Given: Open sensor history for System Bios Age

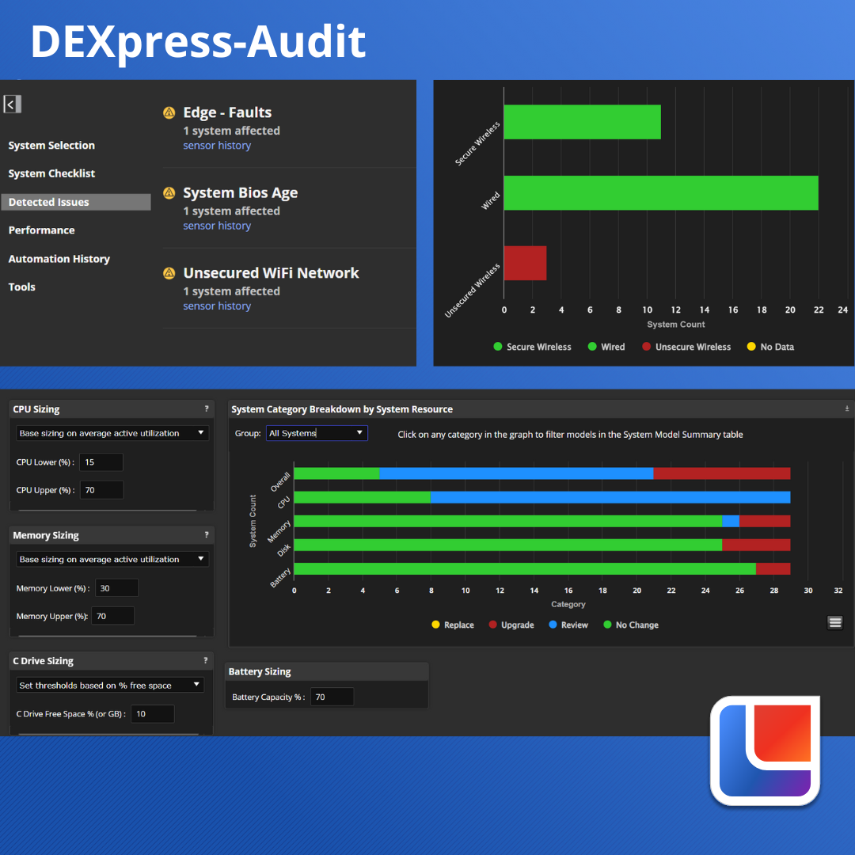Looking at the screenshot, I should [217, 226].
